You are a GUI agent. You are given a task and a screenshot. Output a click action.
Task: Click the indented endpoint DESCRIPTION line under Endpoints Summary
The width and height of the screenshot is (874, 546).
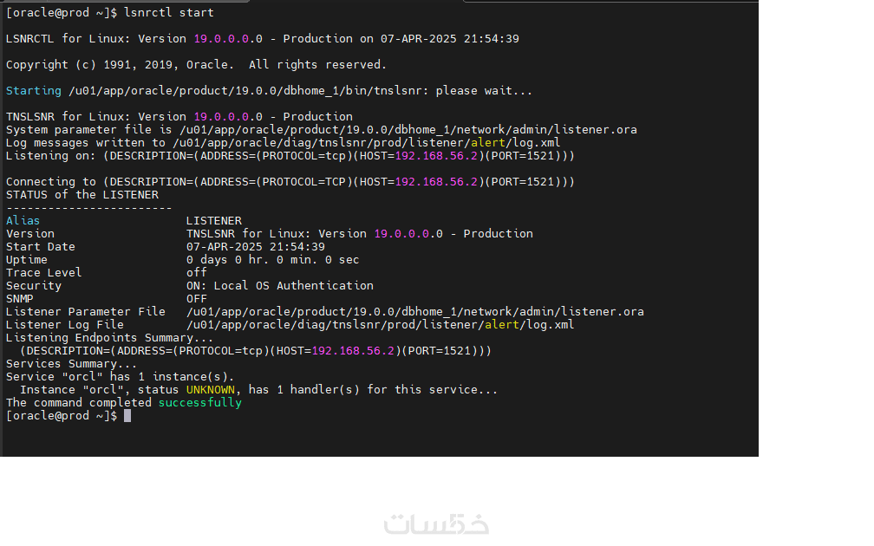click(255, 351)
